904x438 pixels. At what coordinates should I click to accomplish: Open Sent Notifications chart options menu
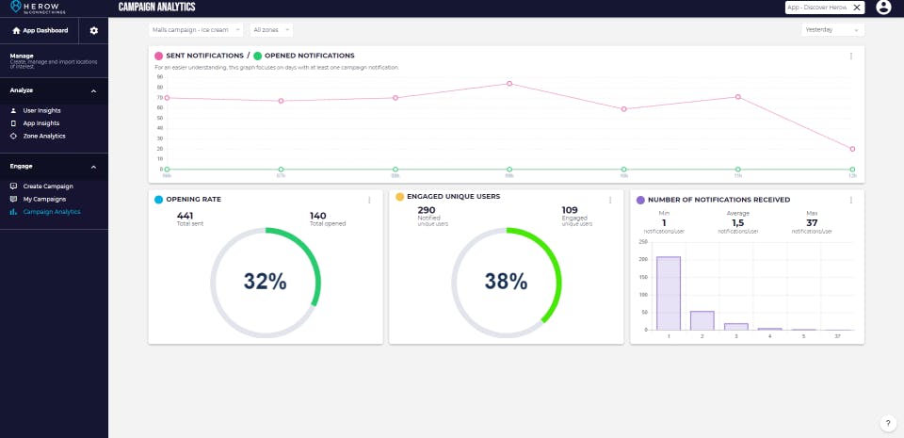851,56
